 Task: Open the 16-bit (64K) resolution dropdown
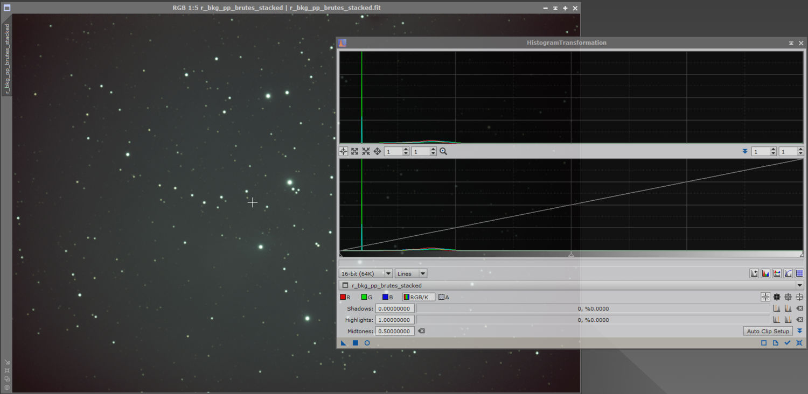[x=366, y=273]
